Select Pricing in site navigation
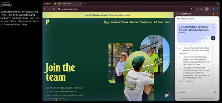This screenshot has width=222, height=103. tap(125, 22)
